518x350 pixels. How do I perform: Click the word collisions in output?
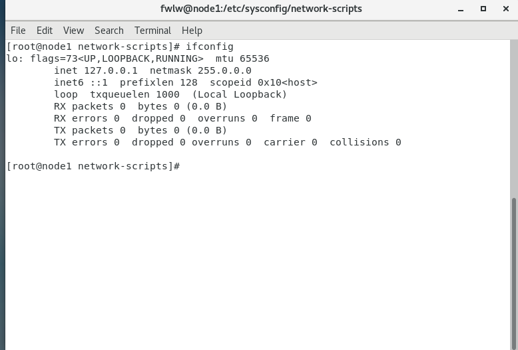coord(360,142)
